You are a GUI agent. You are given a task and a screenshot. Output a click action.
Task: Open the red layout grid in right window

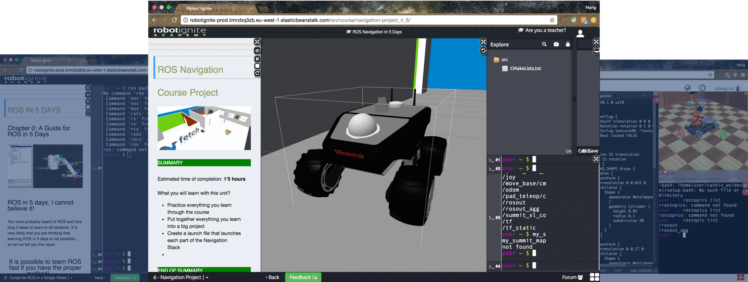[741, 278]
